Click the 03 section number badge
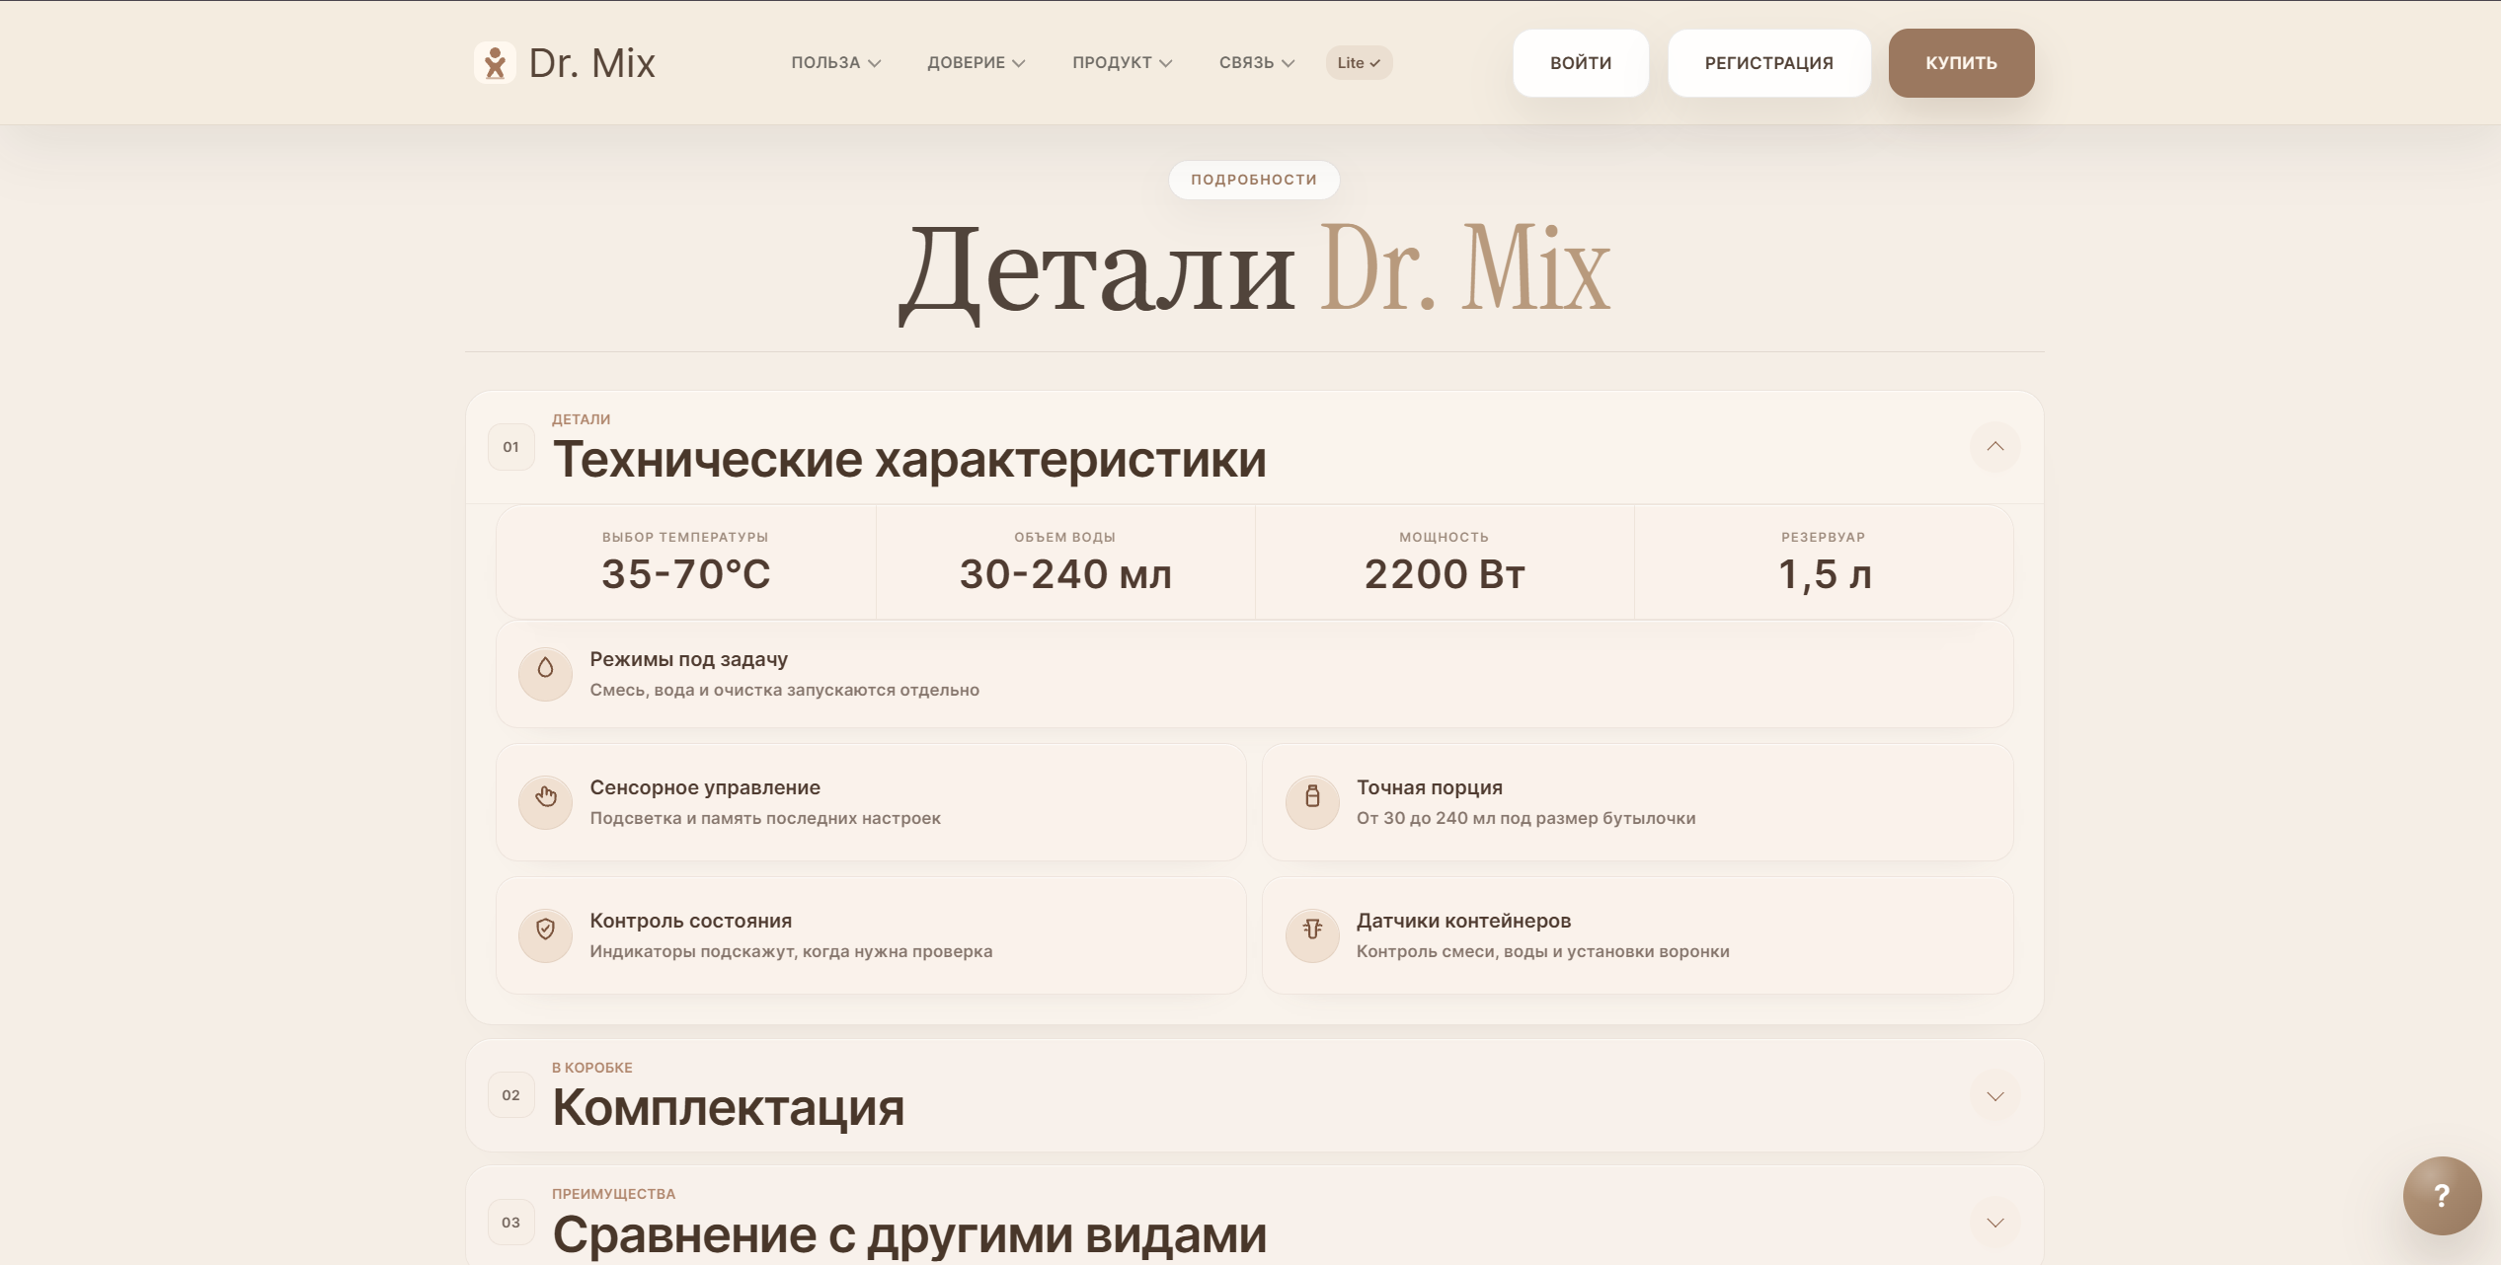The width and height of the screenshot is (2501, 1265). point(510,1223)
